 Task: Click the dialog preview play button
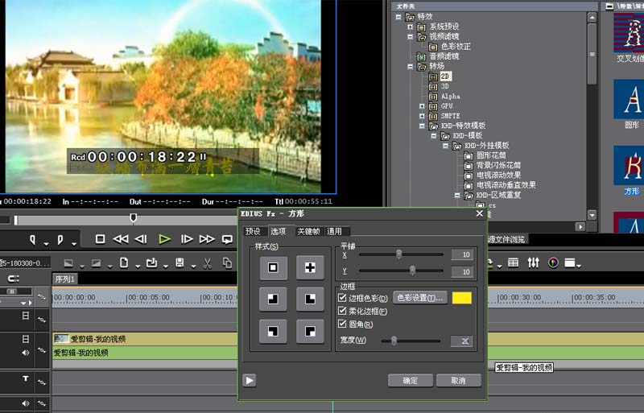250,381
